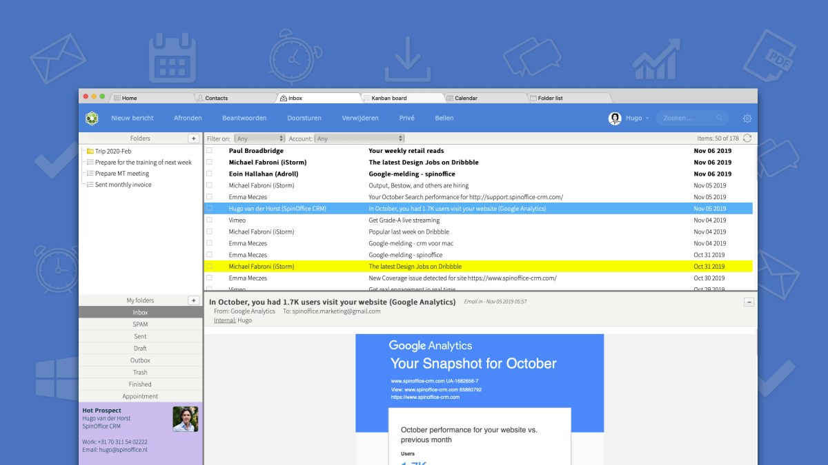Add a folder under My folders plus button
Image resolution: width=828 pixels, height=465 pixels.
click(x=194, y=300)
